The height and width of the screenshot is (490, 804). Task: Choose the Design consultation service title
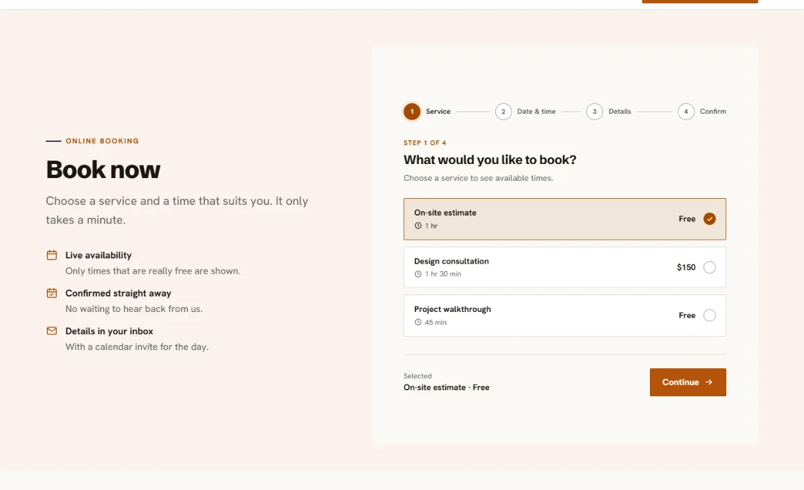click(x=452, y=261)
